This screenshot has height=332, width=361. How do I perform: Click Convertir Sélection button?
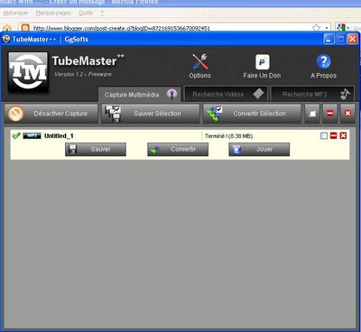point(252,114)
